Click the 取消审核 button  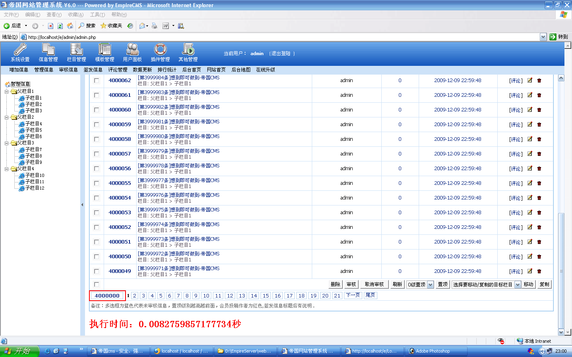coord(374,284)
